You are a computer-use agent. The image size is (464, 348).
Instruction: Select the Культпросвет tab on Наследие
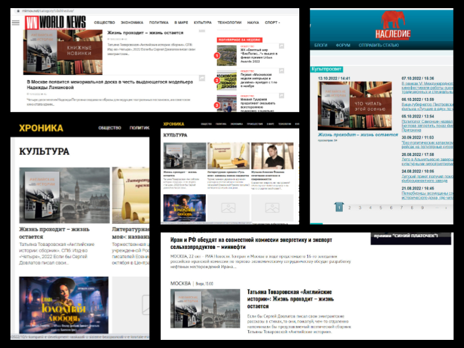coord(327,69)
